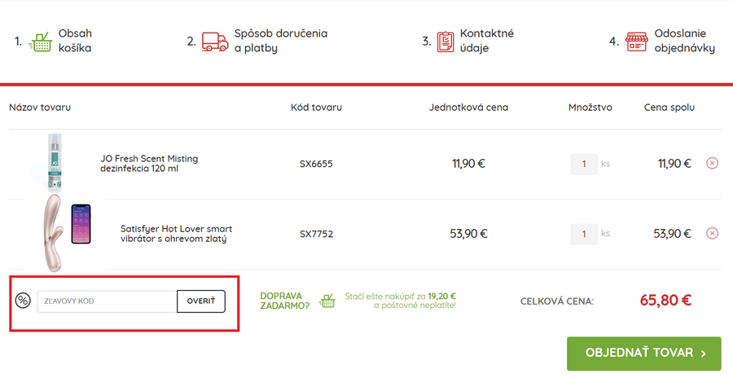Screen dimensions: 733x387
Task: Remove JO Fresh Scent Misting from cart
Action: [x=712, y=164]
